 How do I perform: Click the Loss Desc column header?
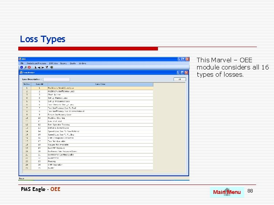point(100,84)
